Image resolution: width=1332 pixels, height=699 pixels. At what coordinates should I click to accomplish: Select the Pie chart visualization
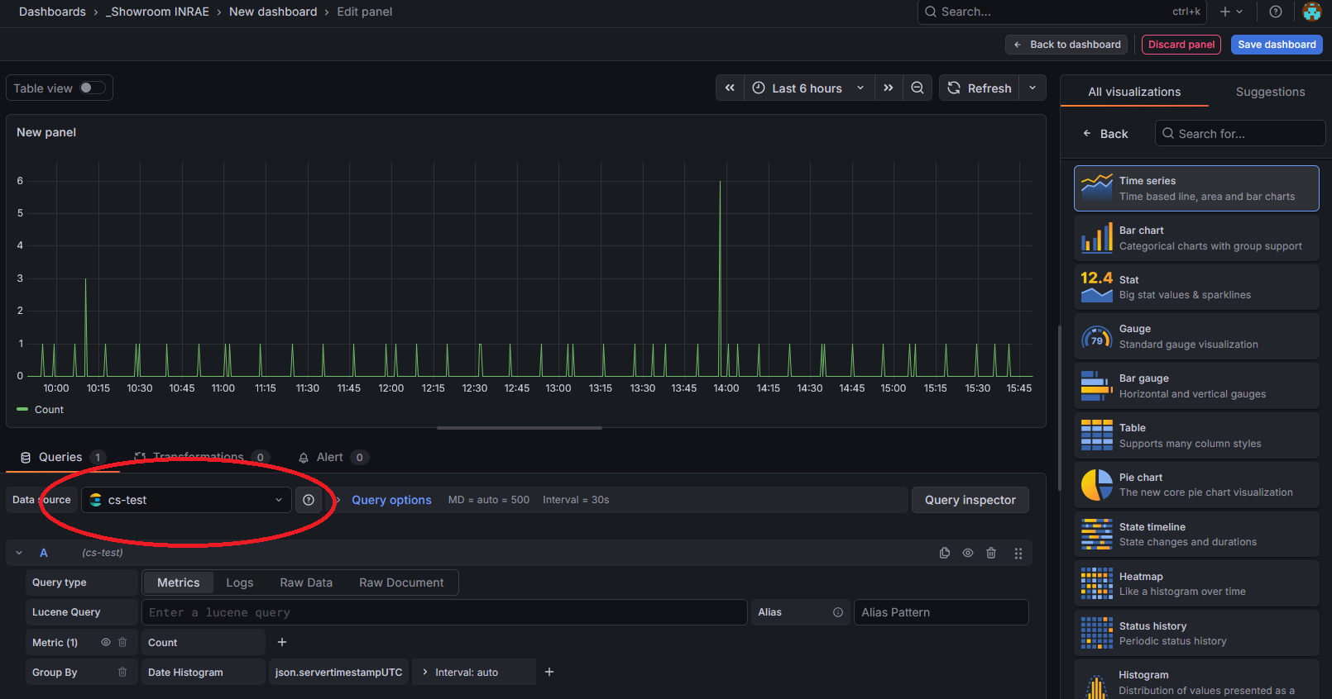1196,485
